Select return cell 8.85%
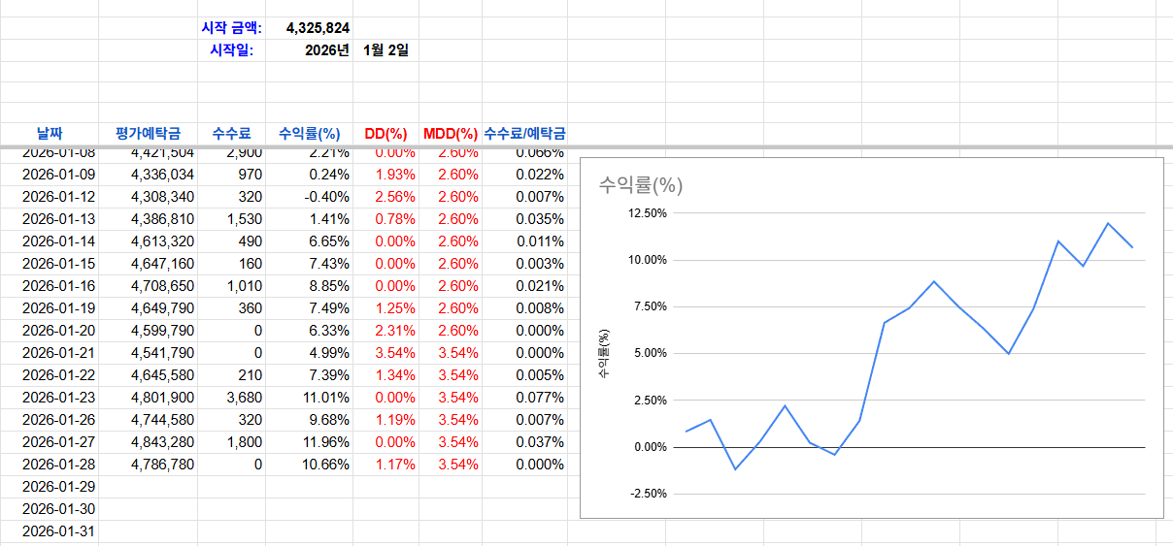1173x546 pixels. point(308,286)
